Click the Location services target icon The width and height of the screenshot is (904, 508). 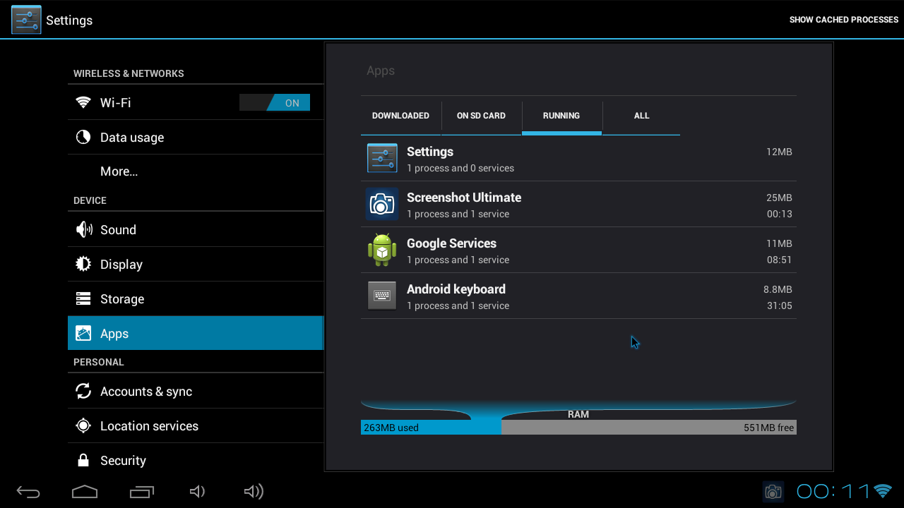83,425
